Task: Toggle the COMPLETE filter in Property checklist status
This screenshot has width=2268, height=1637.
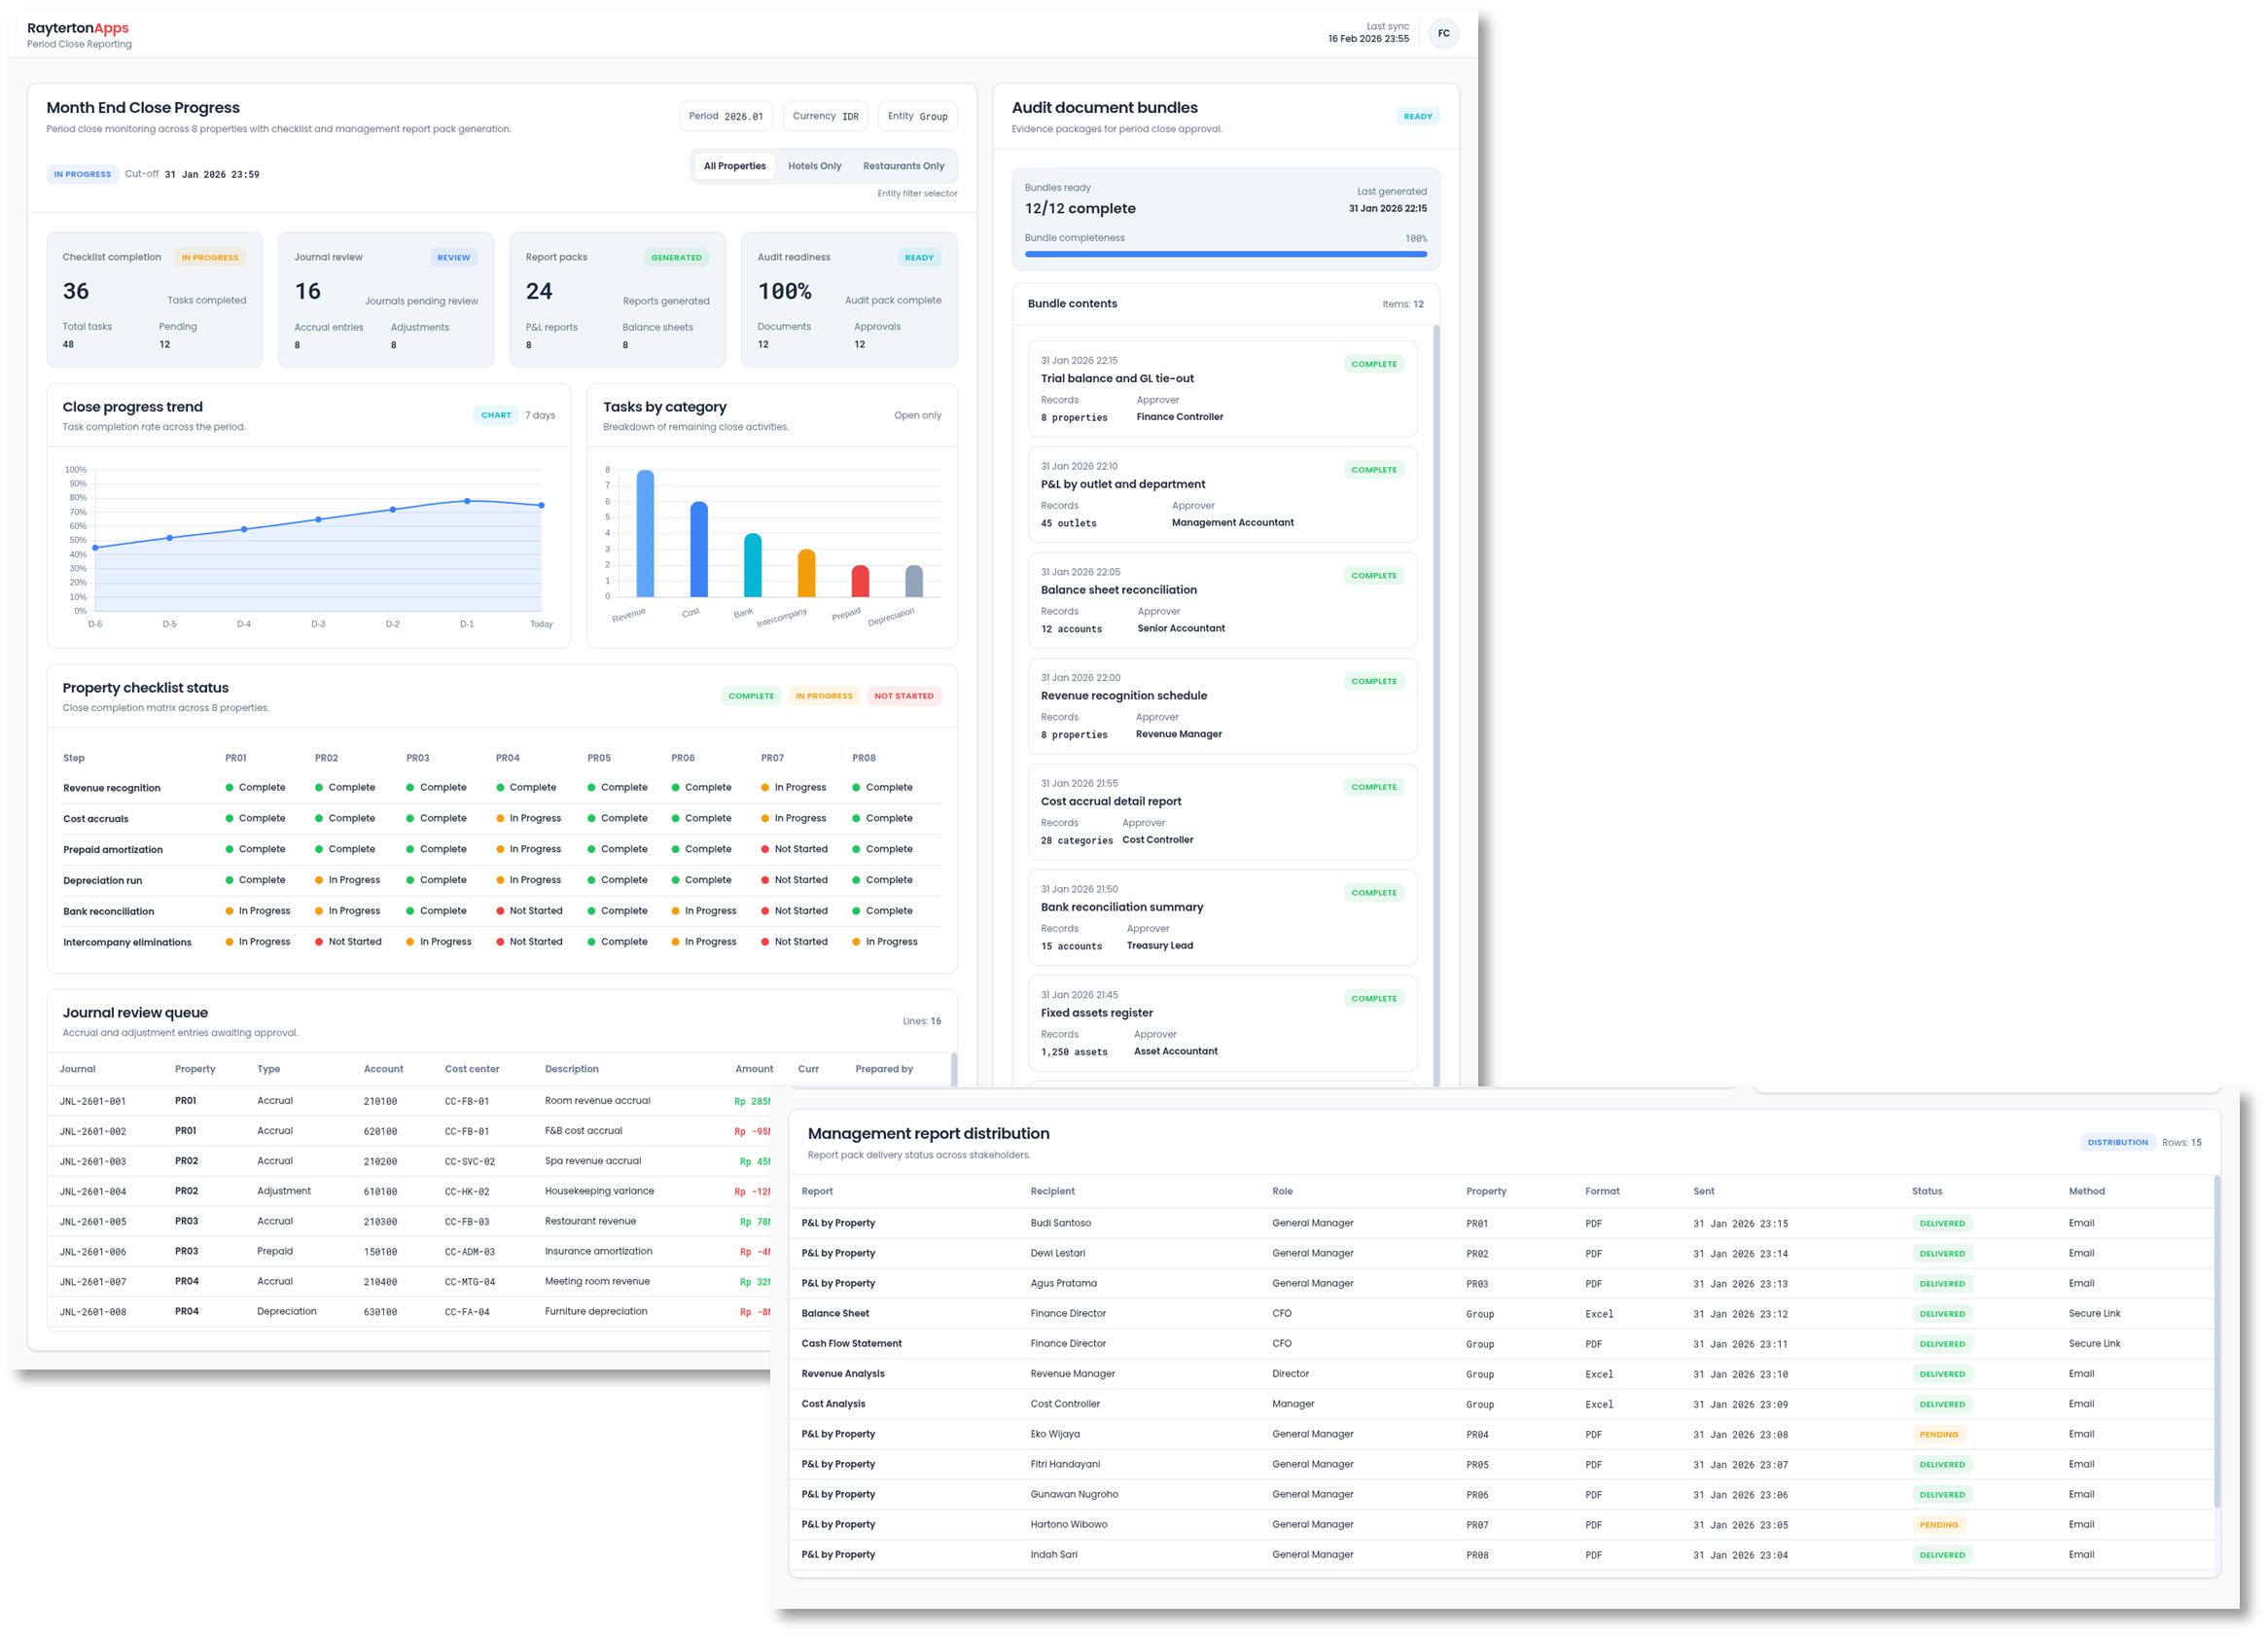Action: click(751, 696)
